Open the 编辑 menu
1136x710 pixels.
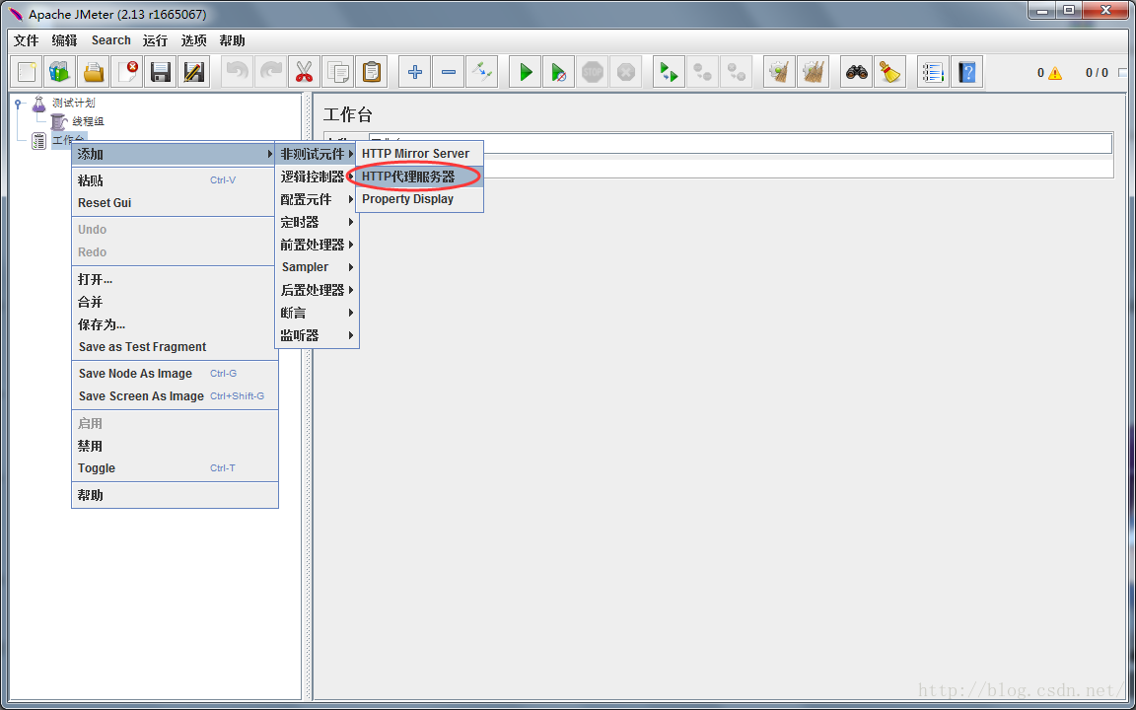tap(64, 40)
